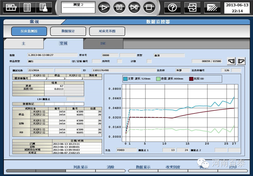
Task: Click the 对应关系图 button
Action: (x=107, y=31)
